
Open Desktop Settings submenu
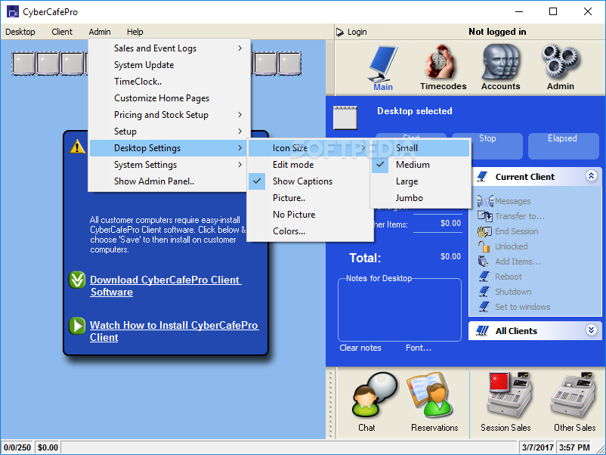pyautogui.click(x=168, y=148)
